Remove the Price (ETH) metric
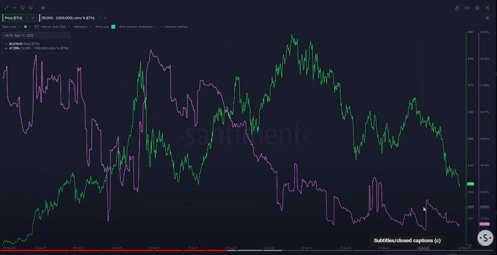The width and height of the screenshot is (497, 255). pyautogui.click(x=33, y=18)
